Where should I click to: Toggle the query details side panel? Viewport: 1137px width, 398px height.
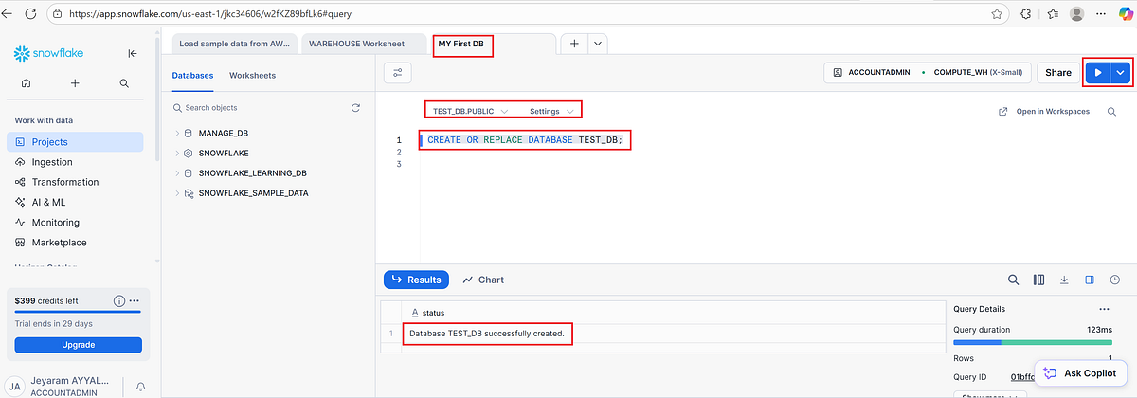[1090, 280]
